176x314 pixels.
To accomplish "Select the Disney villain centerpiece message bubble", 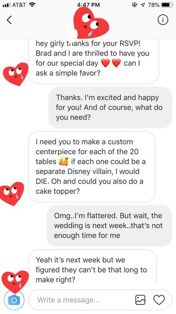I will 92,167.
